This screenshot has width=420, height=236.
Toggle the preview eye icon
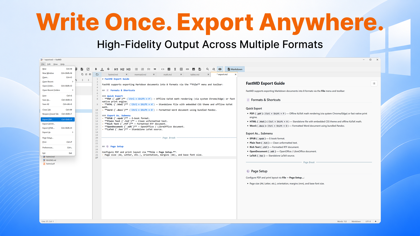click(220, 69)
